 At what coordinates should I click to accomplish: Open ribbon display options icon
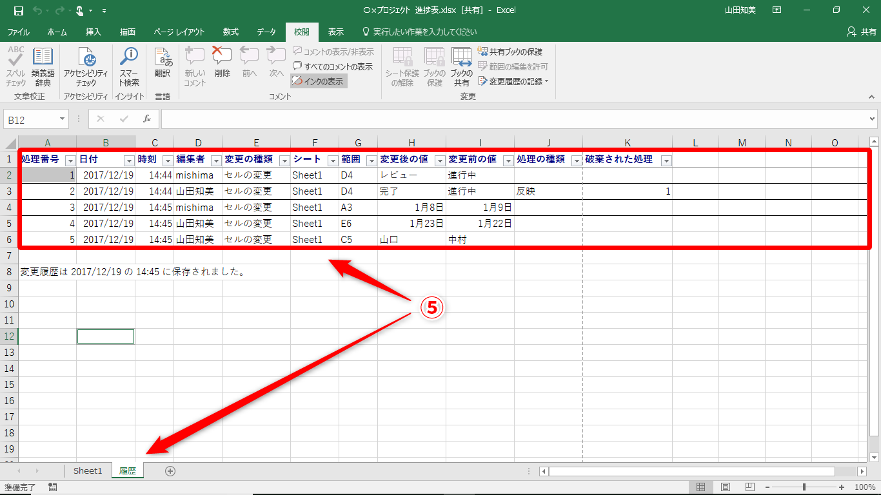pyautogui.click(x=777, y=10)
